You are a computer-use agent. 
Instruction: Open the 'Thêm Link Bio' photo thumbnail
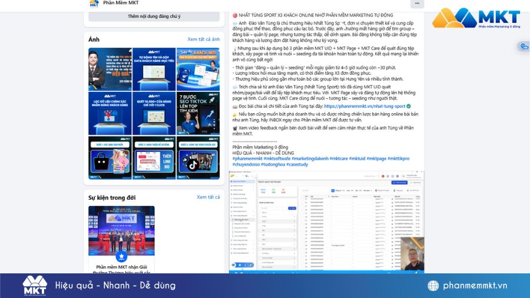[x=197, y=157]
